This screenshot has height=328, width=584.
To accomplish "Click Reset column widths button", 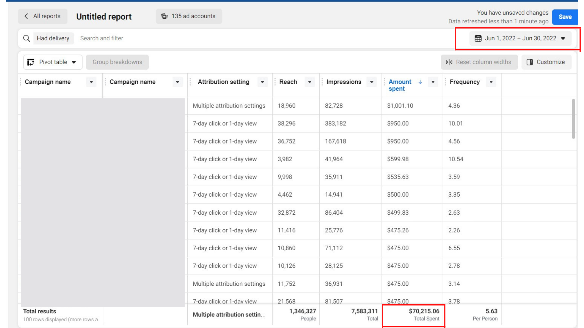I will (479, 62).
